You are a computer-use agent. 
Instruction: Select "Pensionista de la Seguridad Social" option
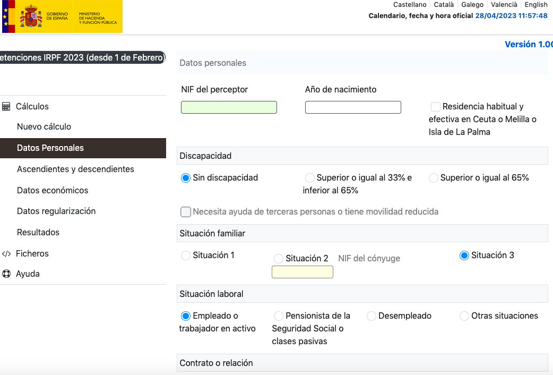click(279, 316)
